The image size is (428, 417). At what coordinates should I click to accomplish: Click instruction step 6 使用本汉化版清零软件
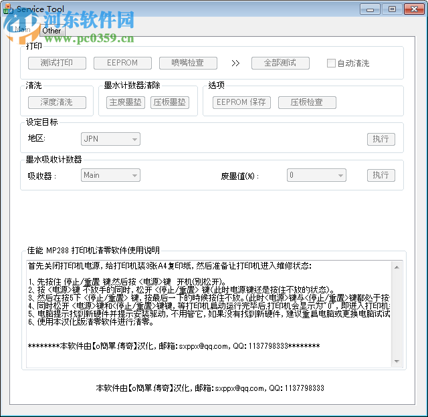coord(91,322)
